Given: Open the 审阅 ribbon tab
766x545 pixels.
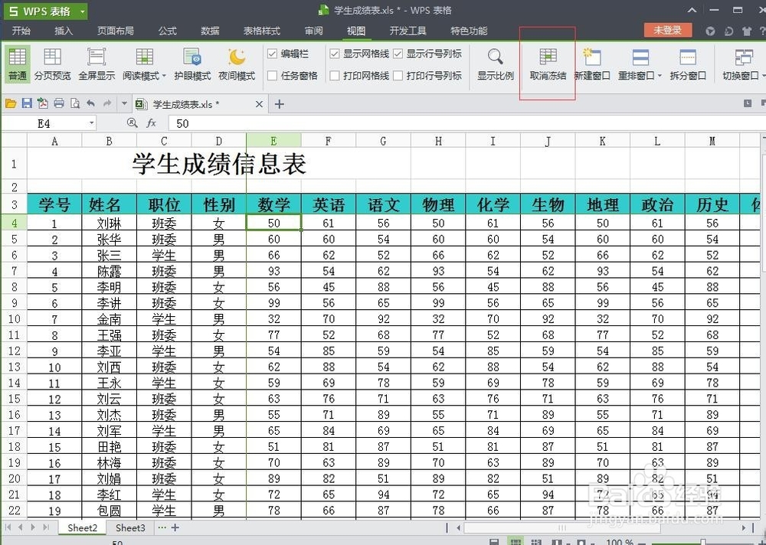Looking at the screenshot, I should 313,31.
